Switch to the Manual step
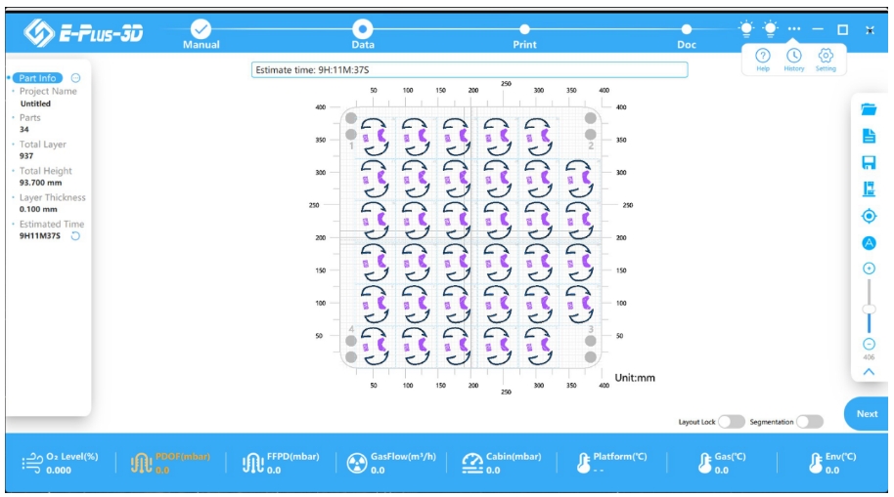 [201, 33]
